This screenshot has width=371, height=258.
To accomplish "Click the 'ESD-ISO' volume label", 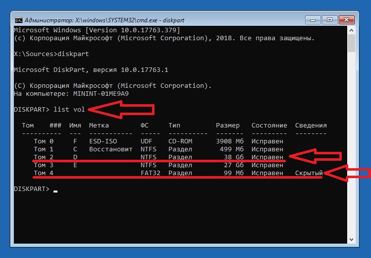I will (103, 141).
